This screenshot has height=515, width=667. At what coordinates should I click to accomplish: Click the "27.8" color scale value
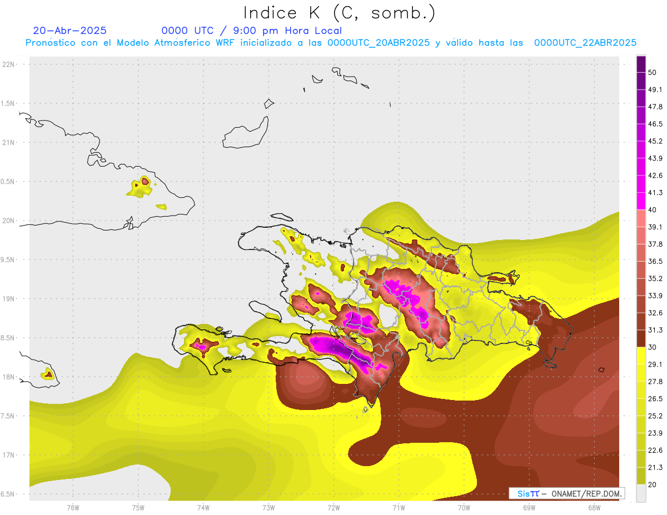655,381
